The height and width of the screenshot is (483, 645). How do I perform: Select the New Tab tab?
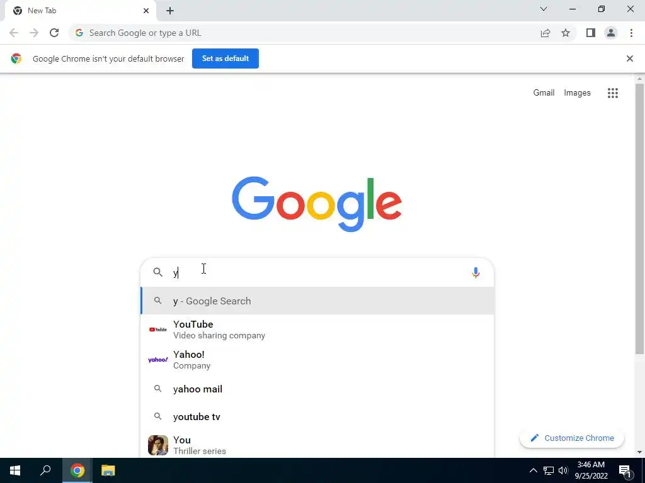click(80, 11)
